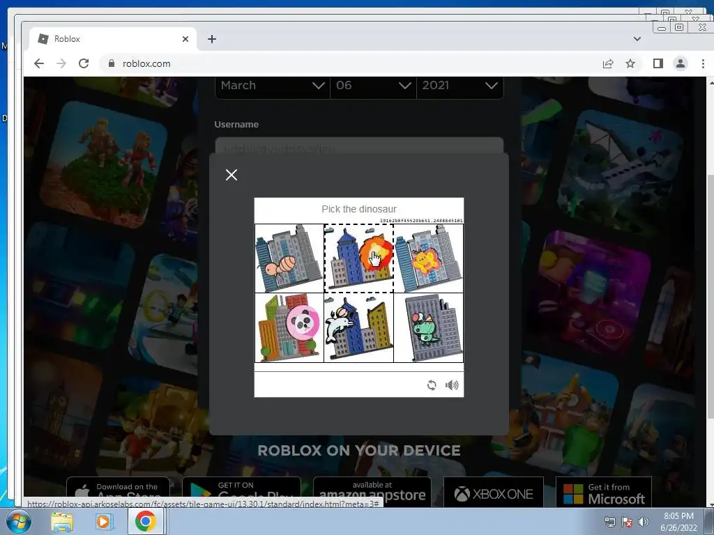View site lock info icon
The height and width of the screenshot is (535, 714).
(x=111, y=63)
